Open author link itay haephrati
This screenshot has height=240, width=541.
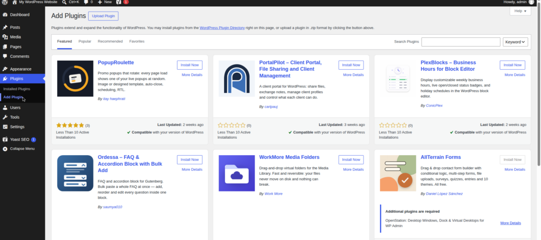click(114, 99)
